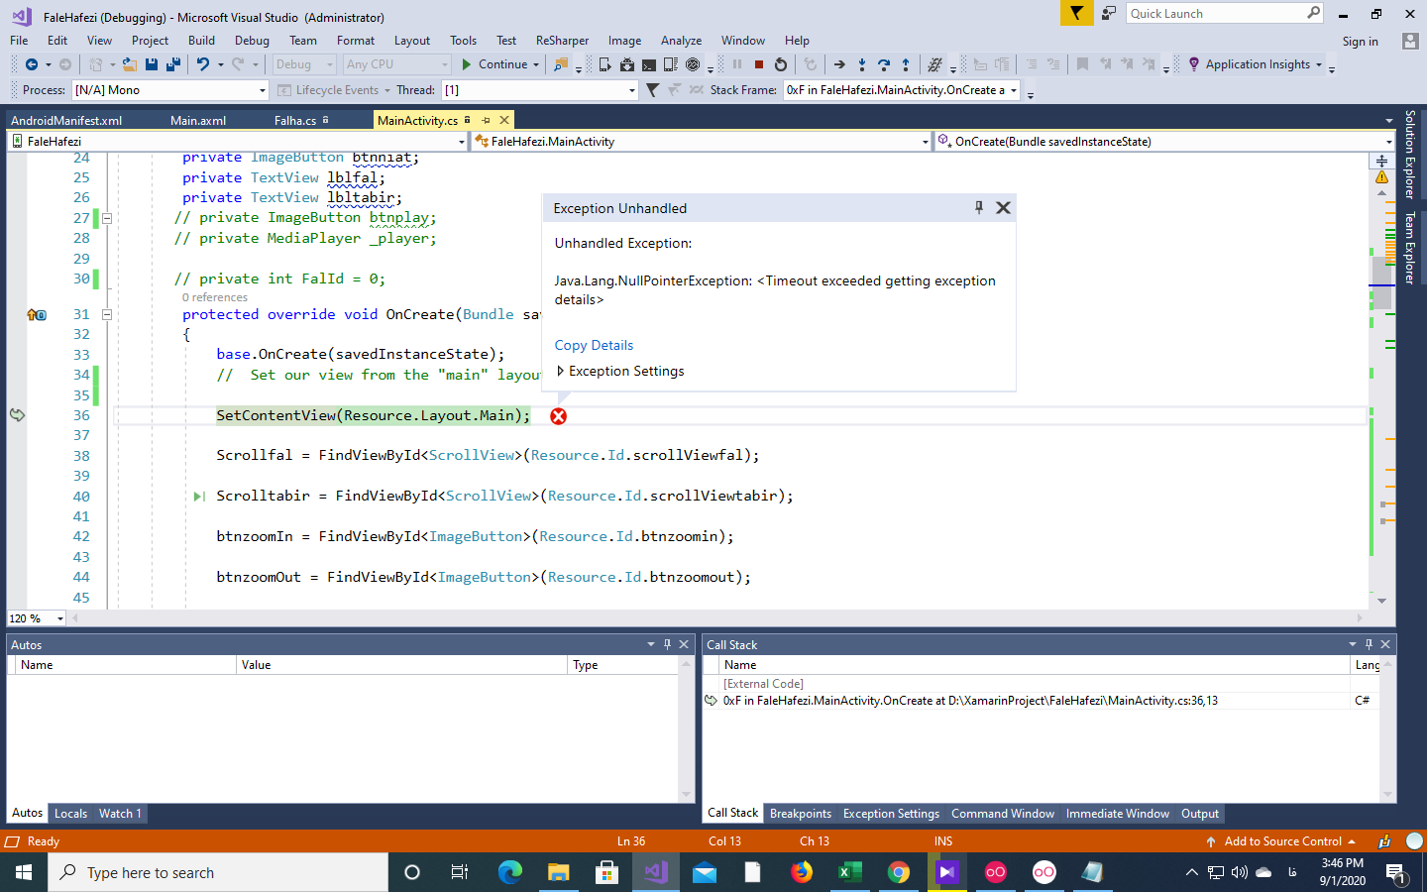Toggle the thread filter funnel icon
This screenshot has width=1427, height=892.
(x=652, y=90)
